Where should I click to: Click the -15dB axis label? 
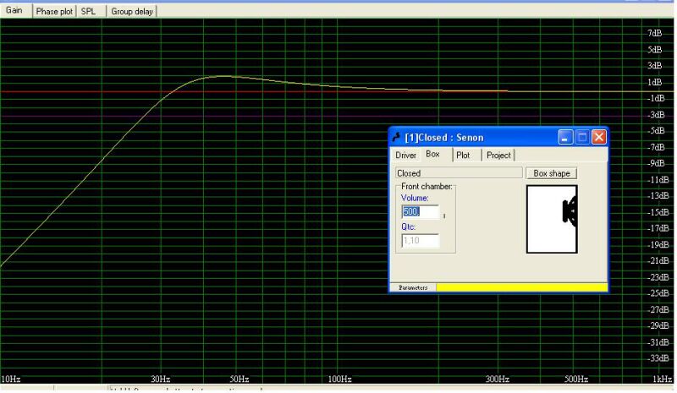click(659, 212)
